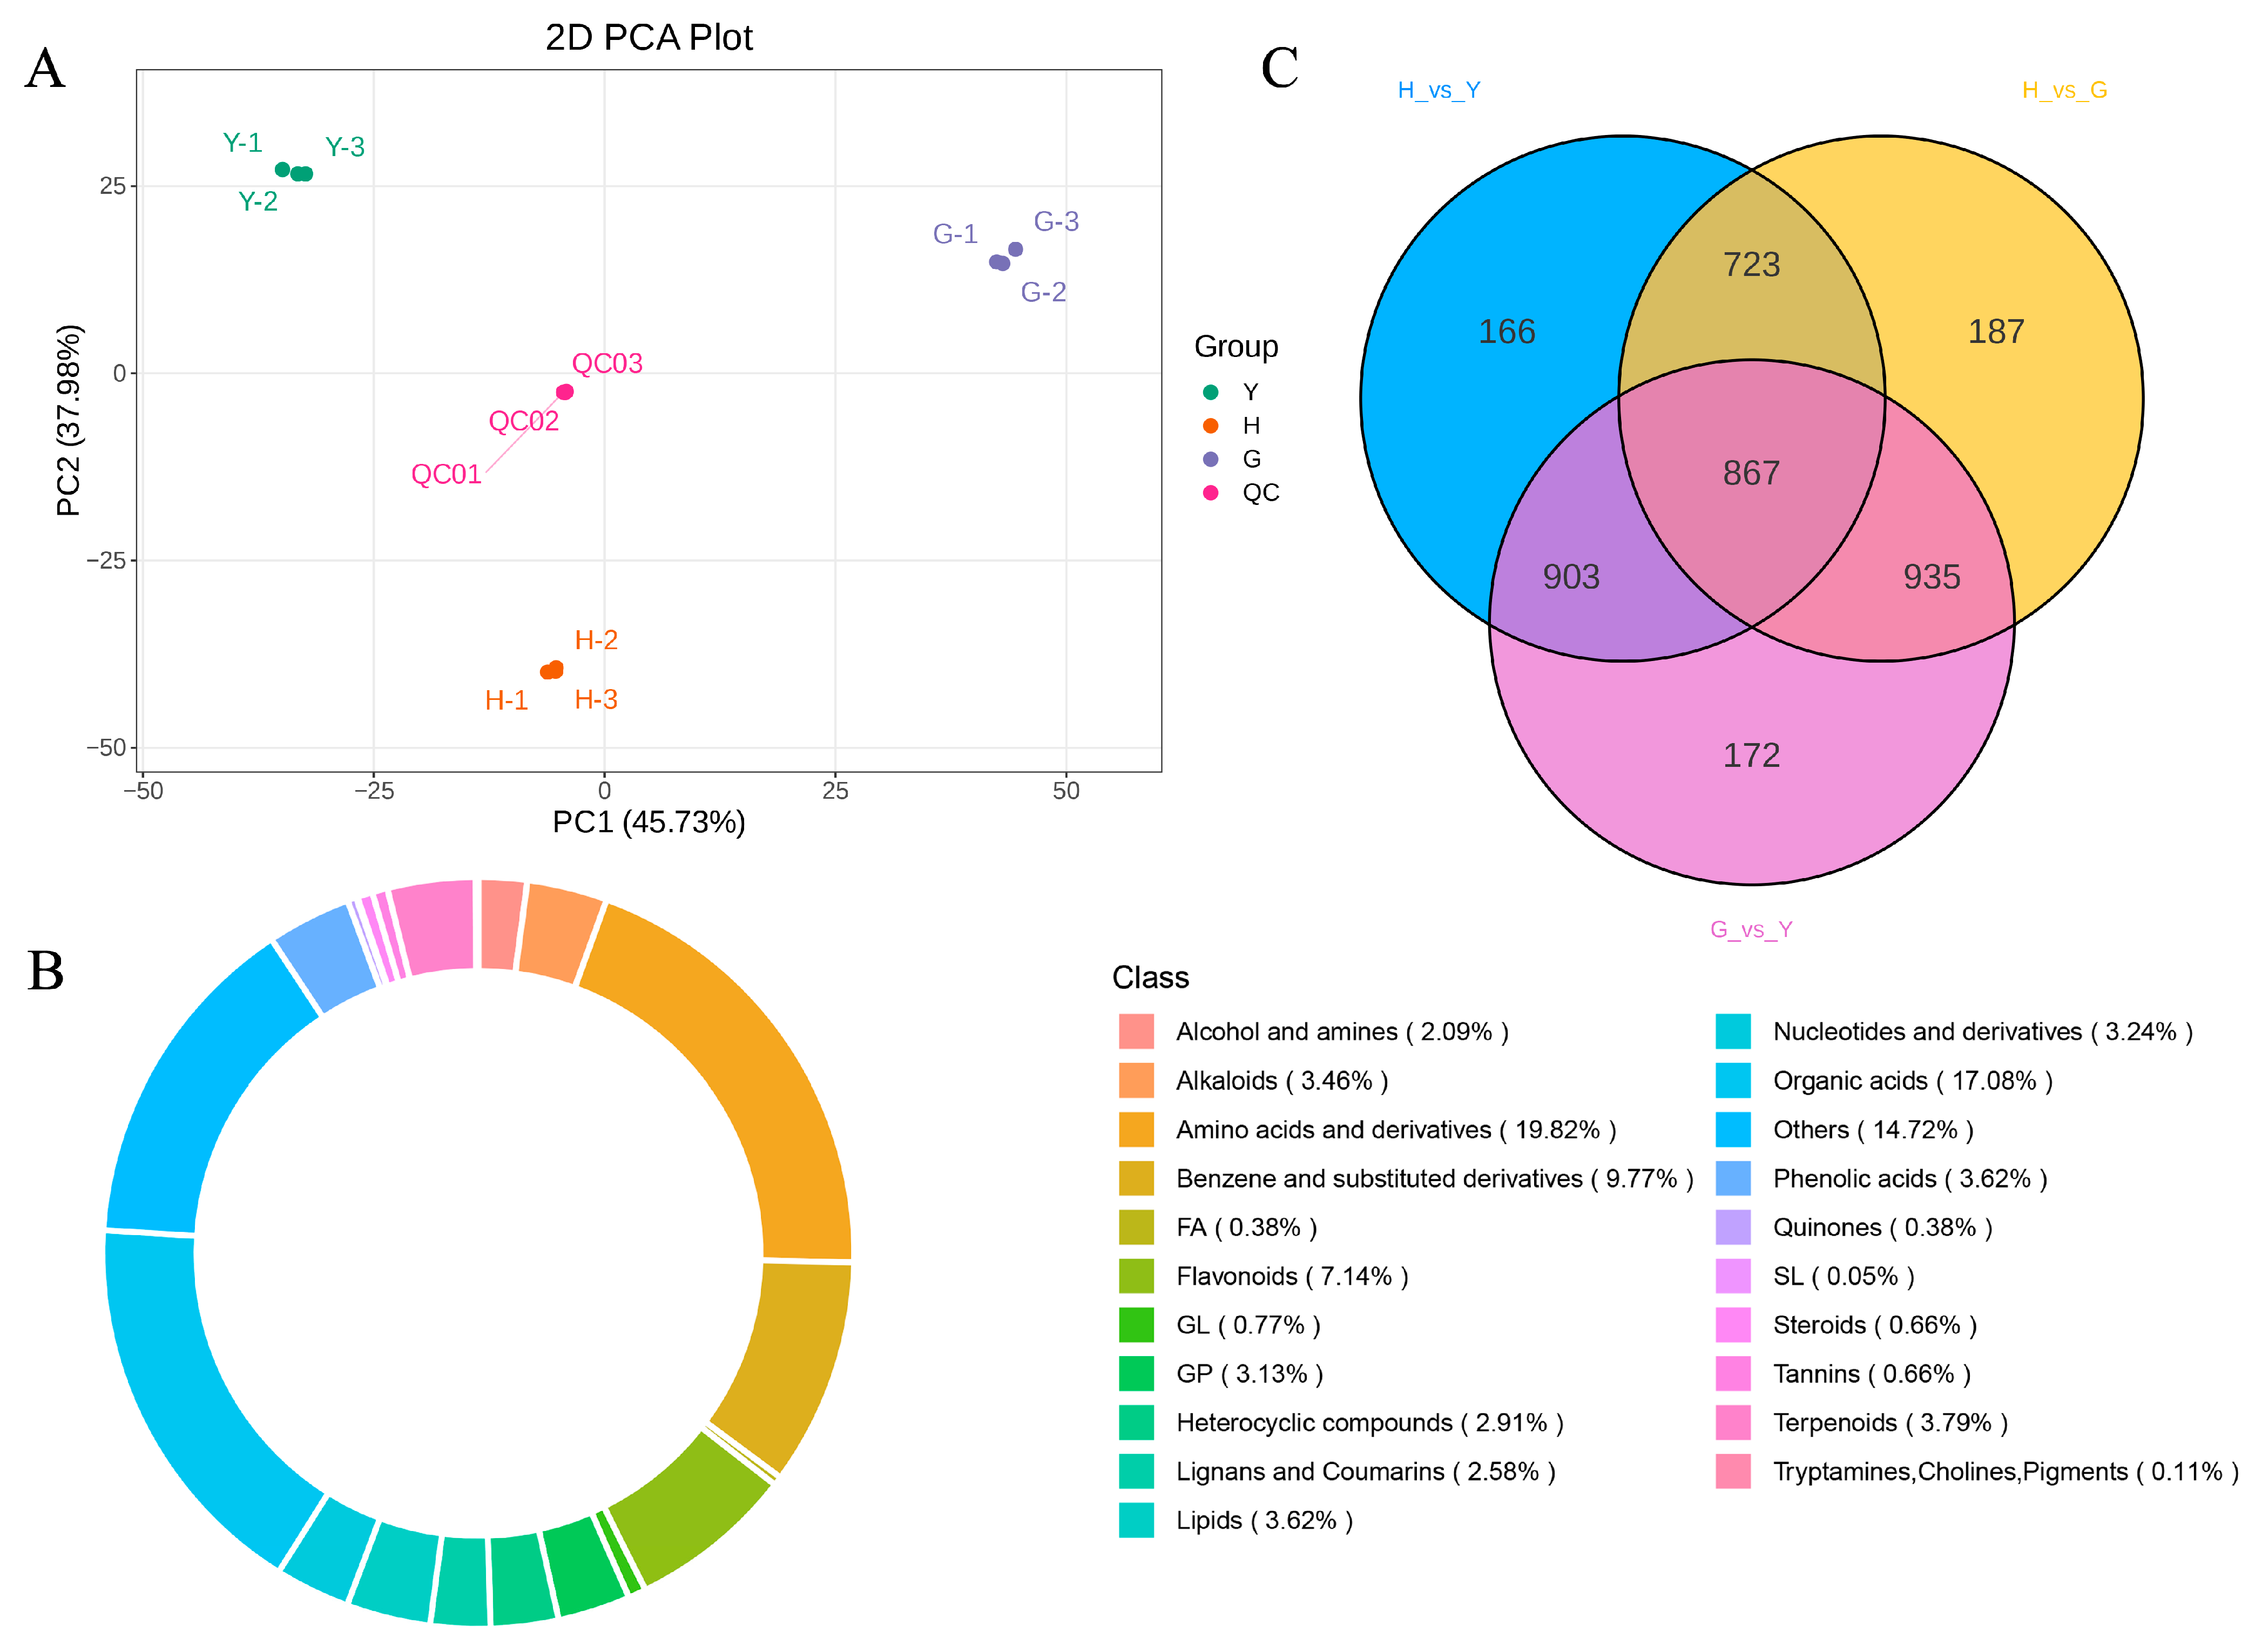This screenshot has height=1652, width=2255.
Task: Click the Organic acids legend color swatch
Action: [x=1732, y=1080]
